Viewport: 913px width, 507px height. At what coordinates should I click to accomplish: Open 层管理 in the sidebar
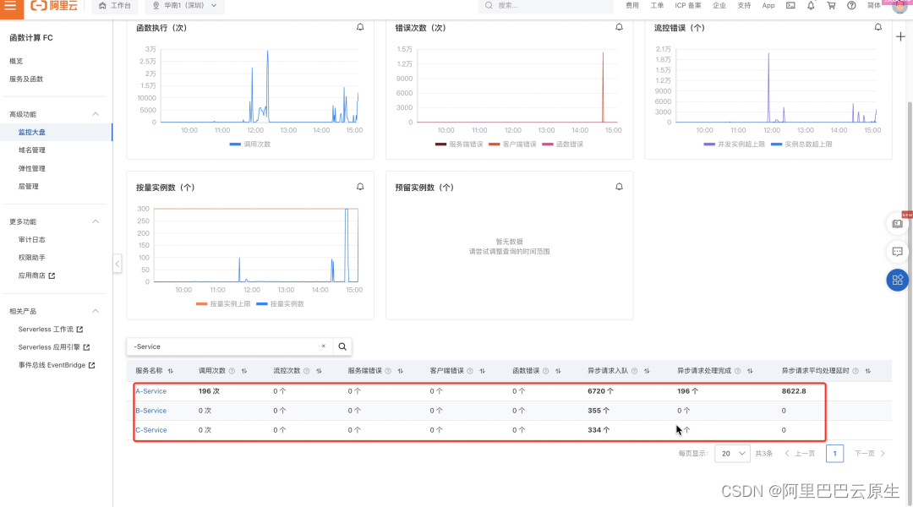click(x=28, y=186)
